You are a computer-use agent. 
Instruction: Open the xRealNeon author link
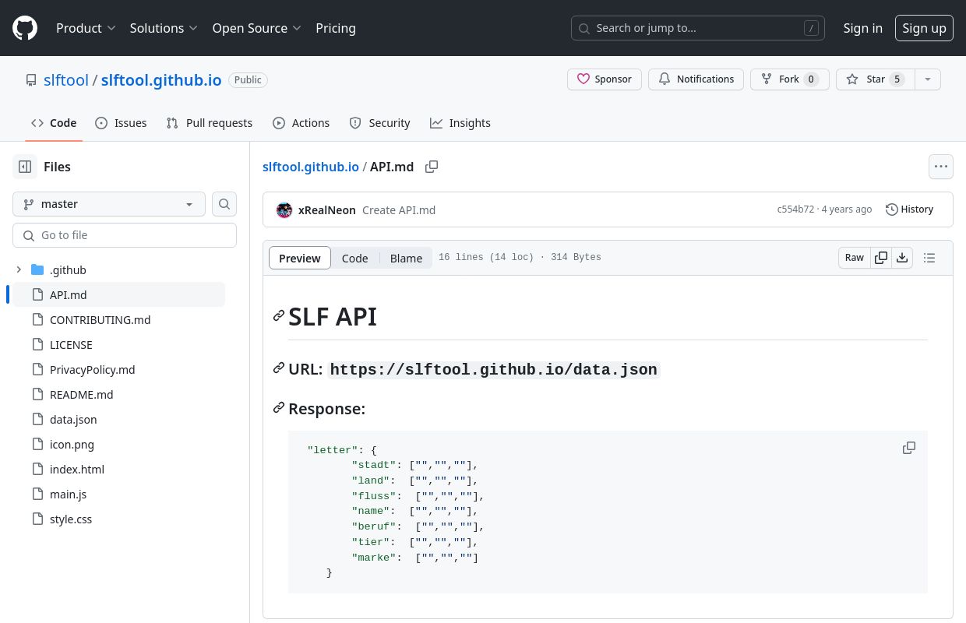pos(327,210)
